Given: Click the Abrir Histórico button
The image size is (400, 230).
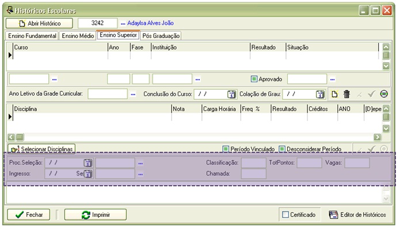Looking at the screenshot, I should pyautogui.click(x=39, y=24).
